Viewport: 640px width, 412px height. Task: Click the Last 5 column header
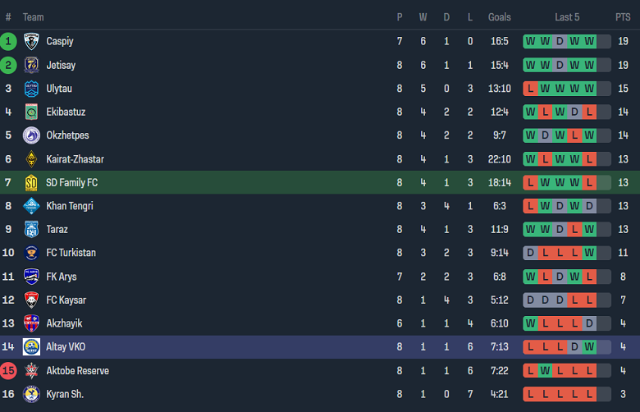tap(567, 17)
